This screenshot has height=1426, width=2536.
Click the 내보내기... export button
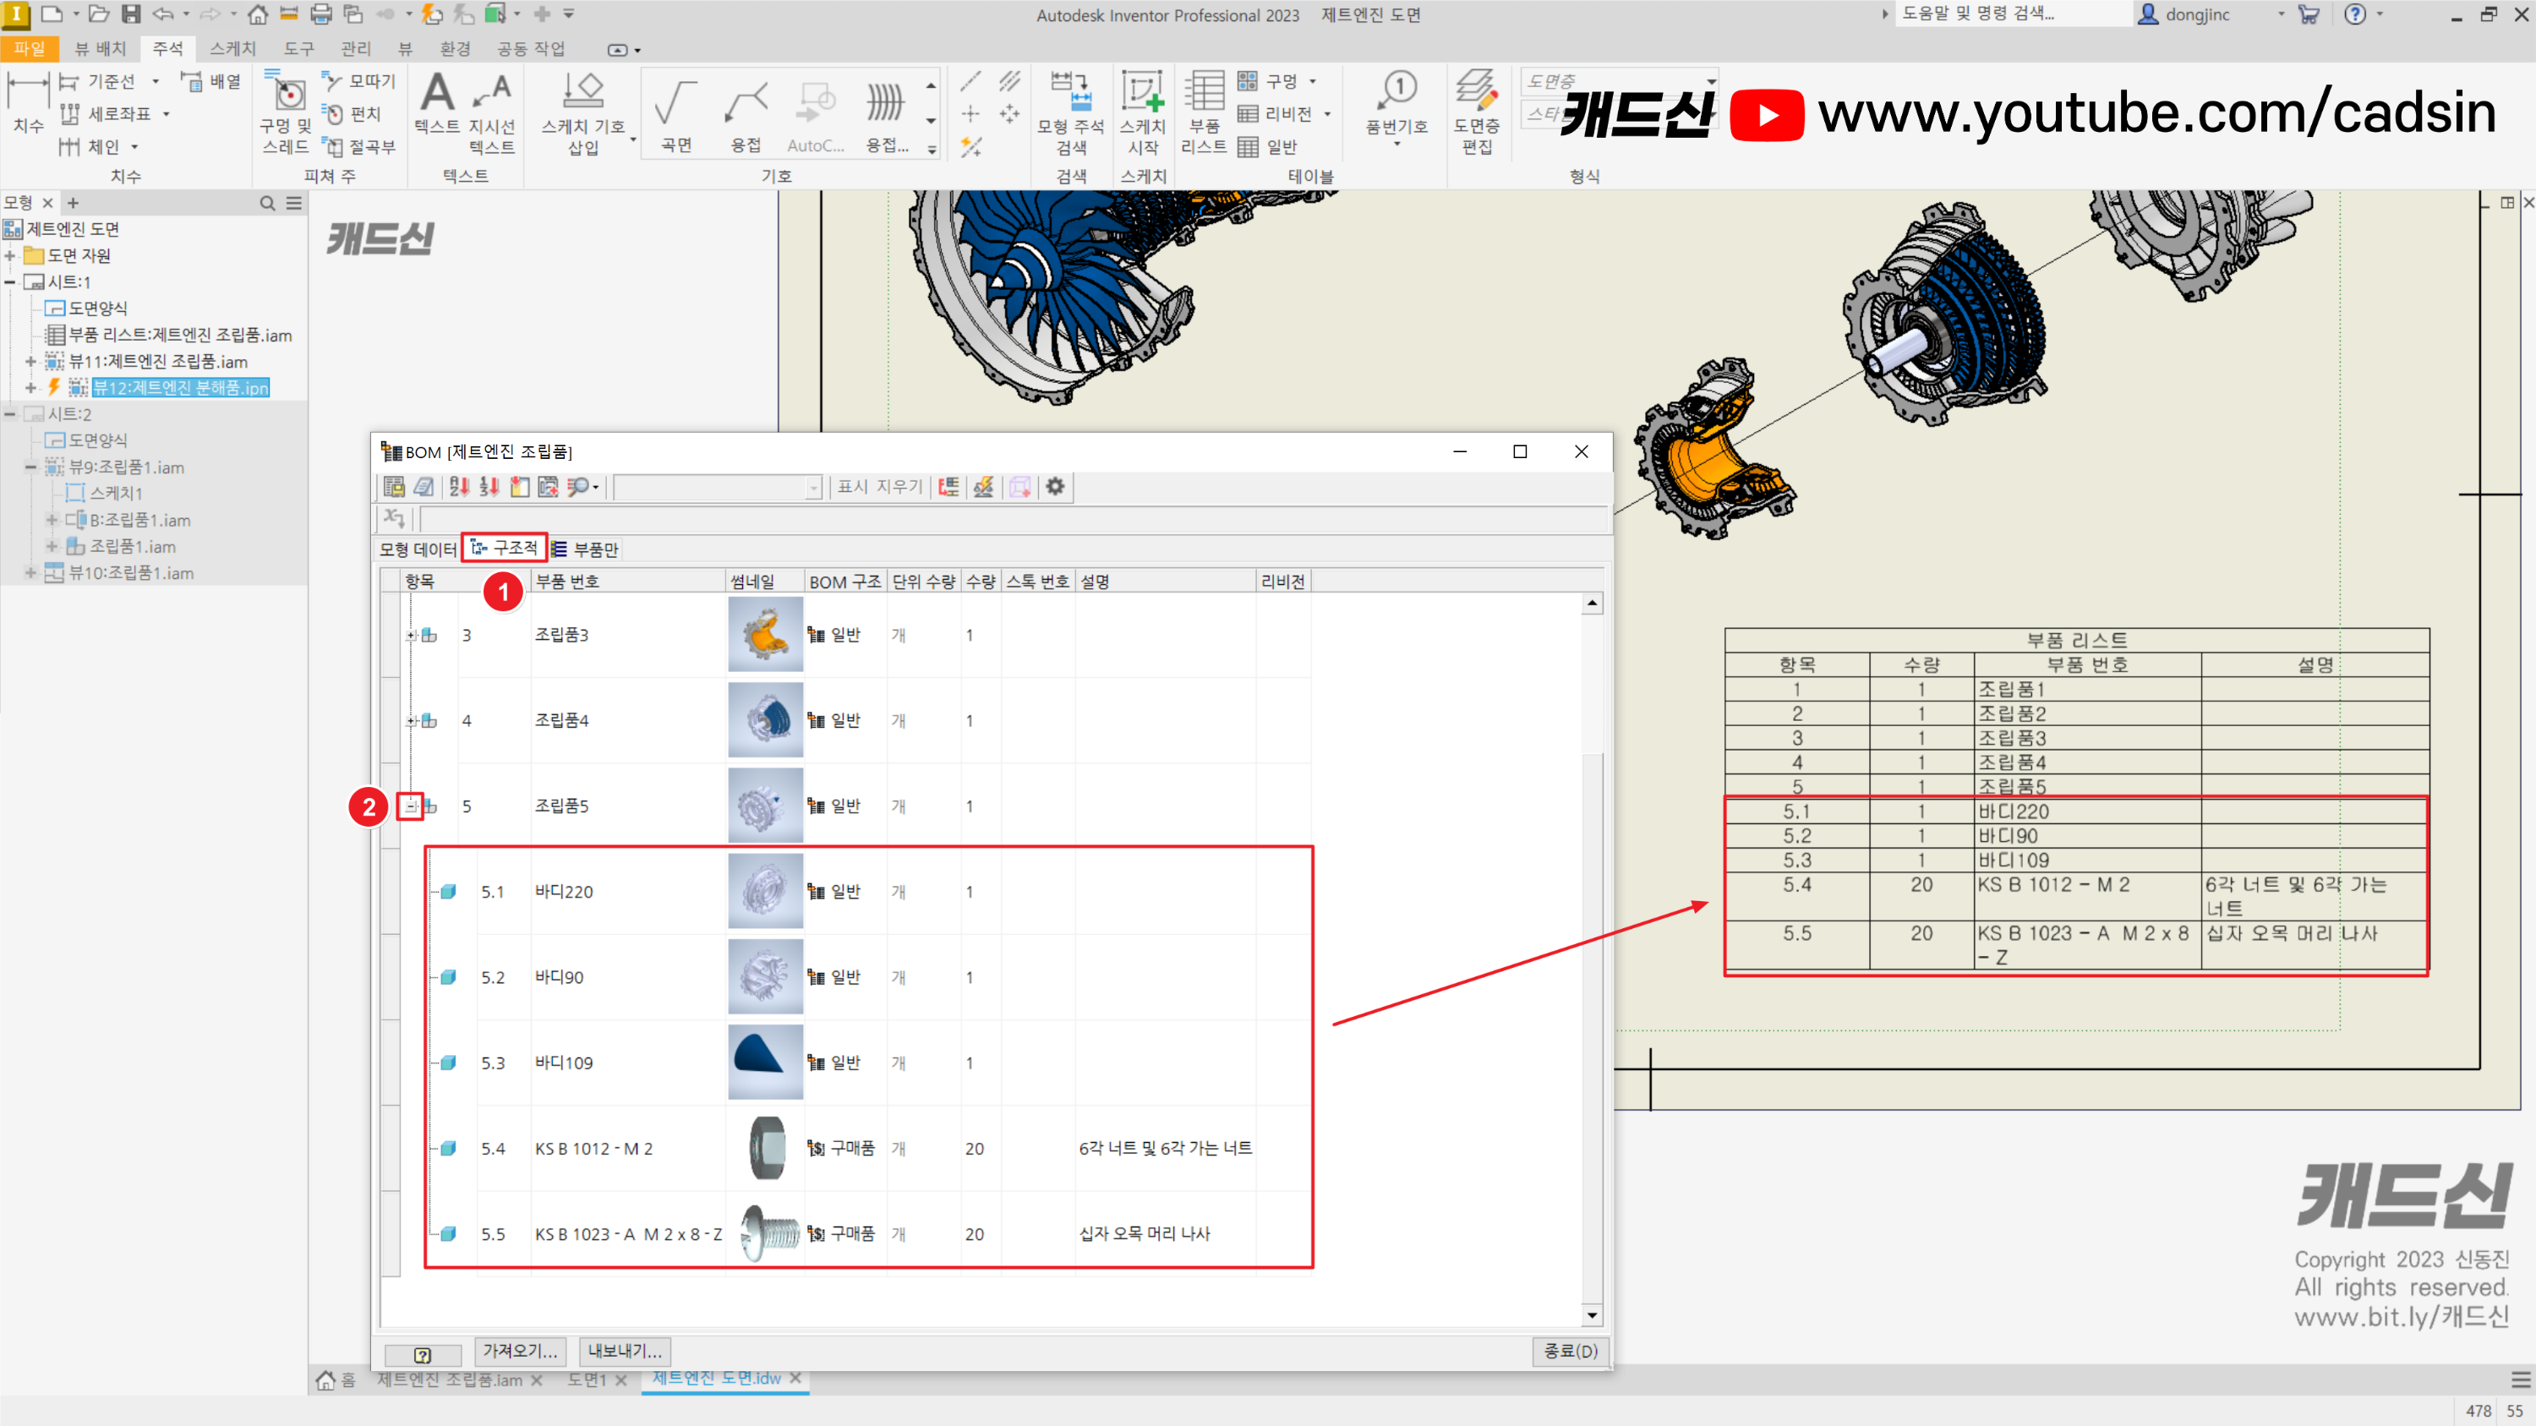tap(624, 1352)
